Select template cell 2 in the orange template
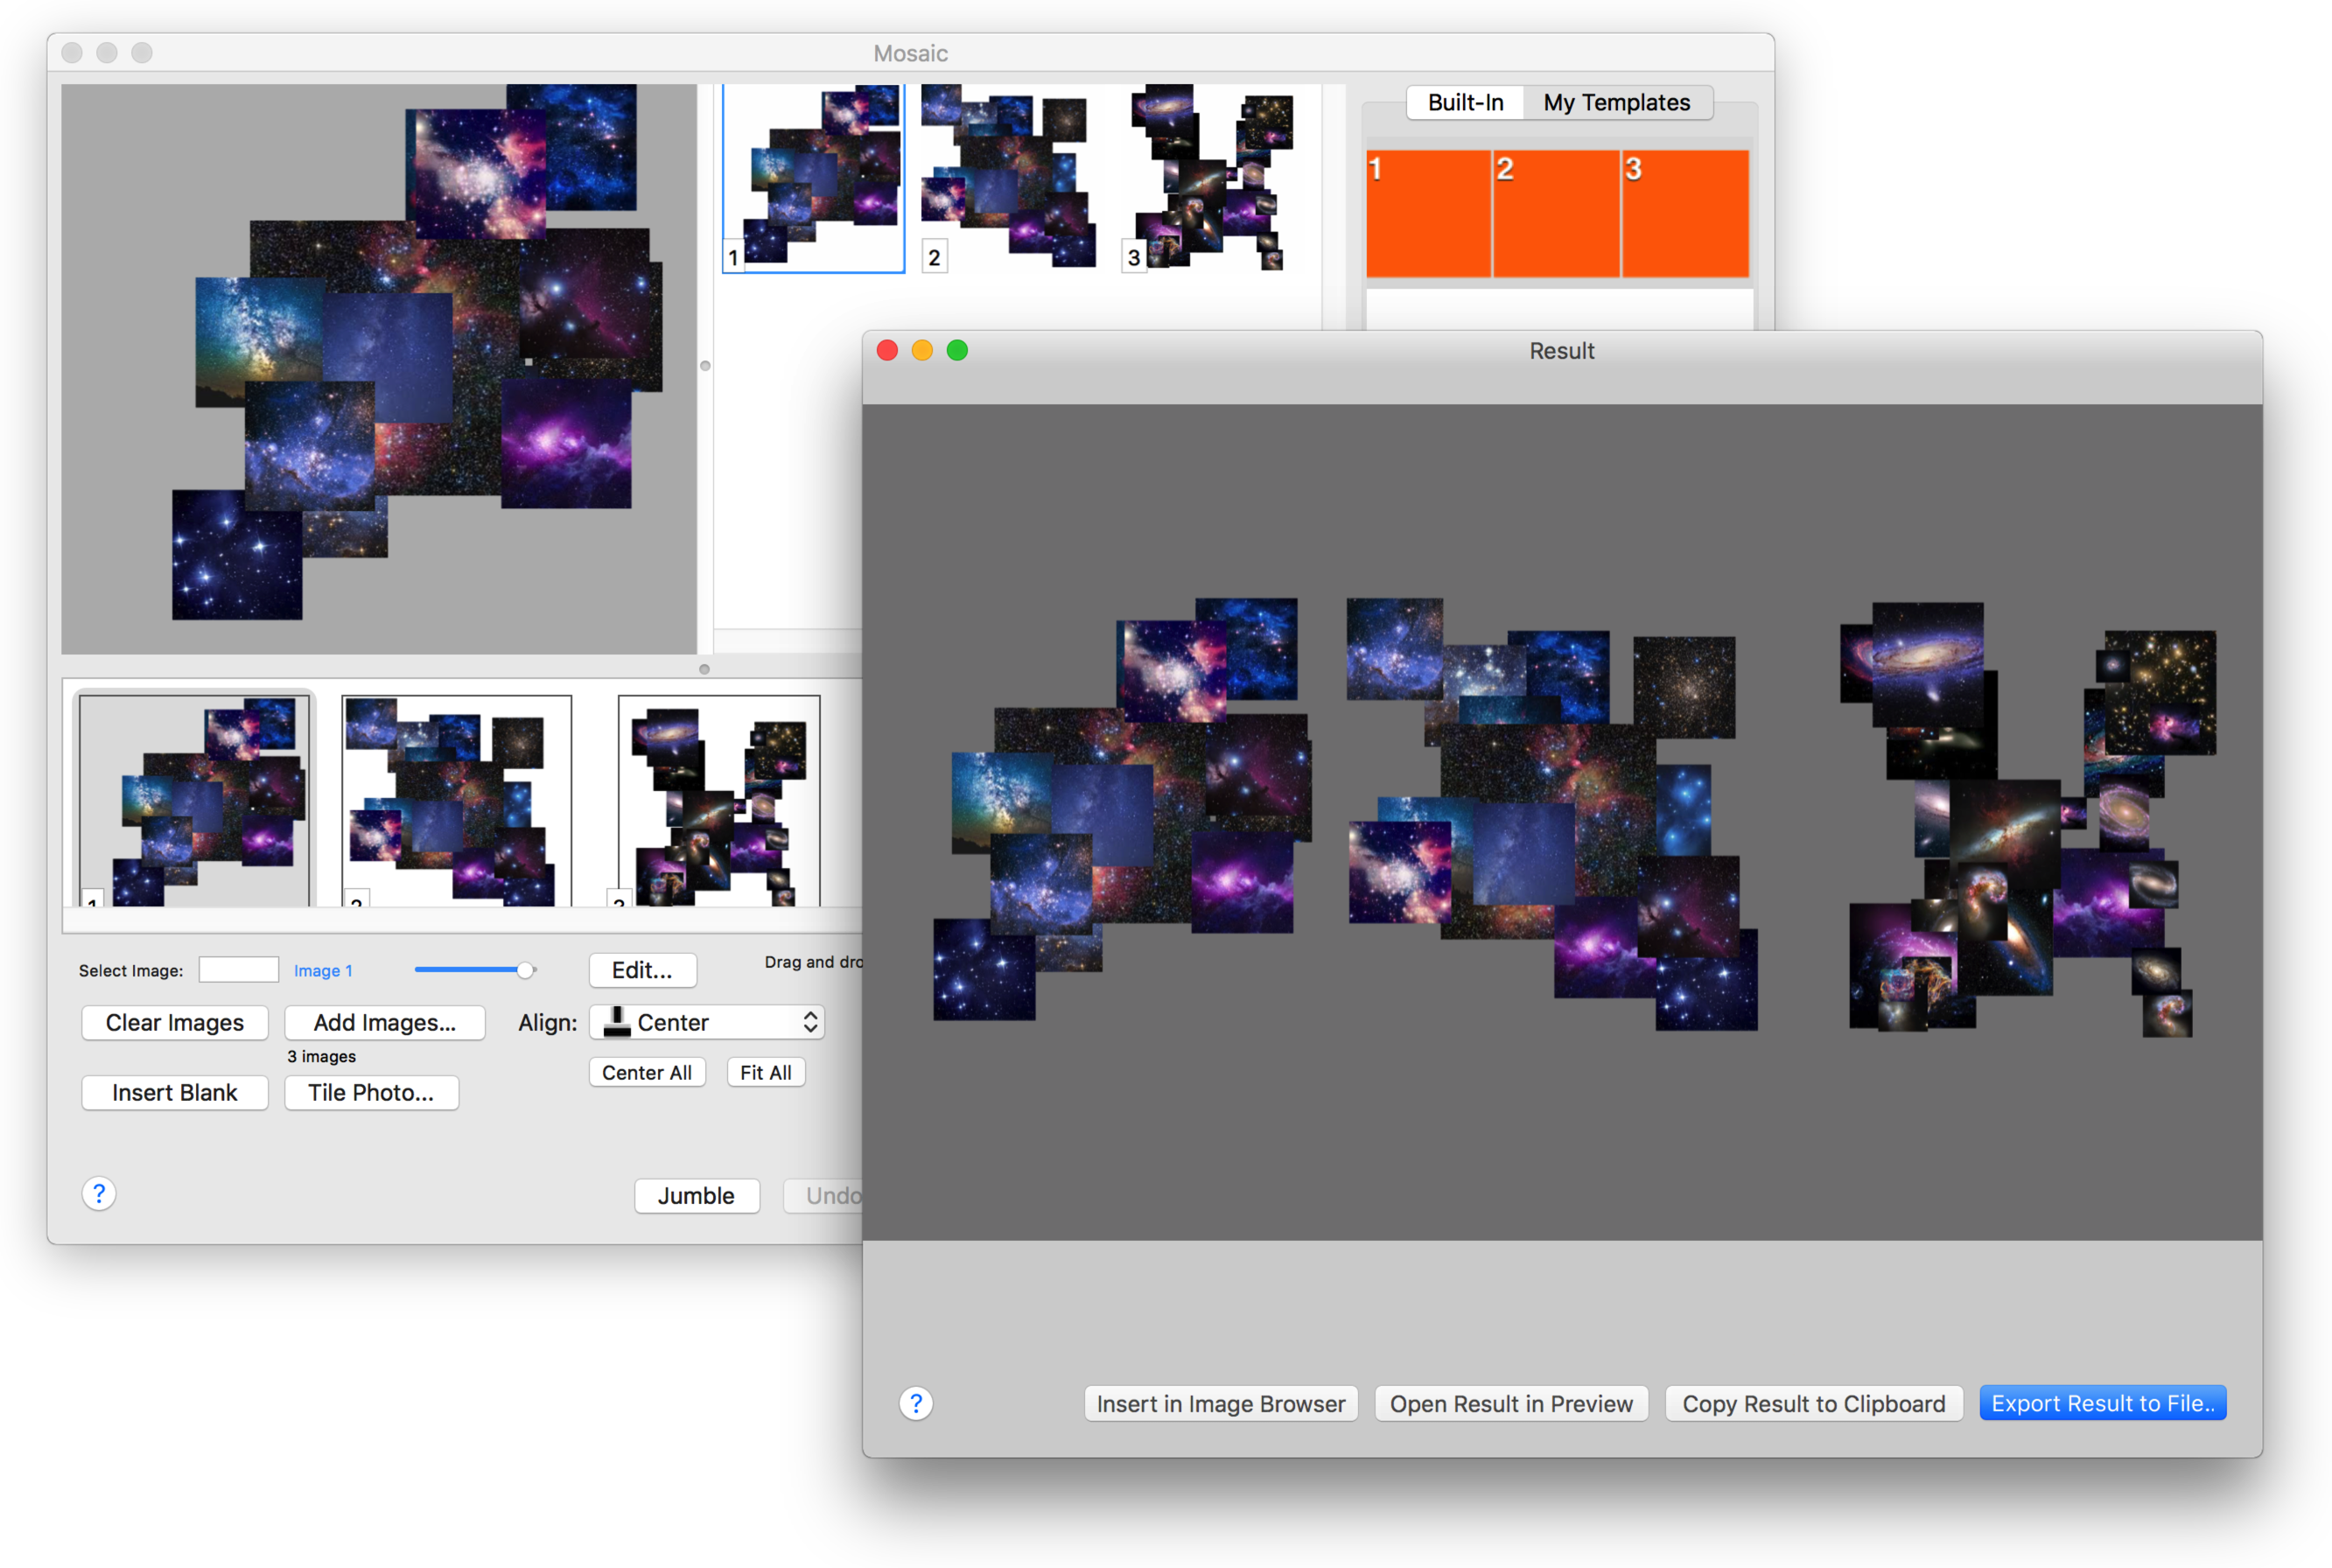The width and height of the screenshot is (2332, 1568). (x=1556, y=213)
